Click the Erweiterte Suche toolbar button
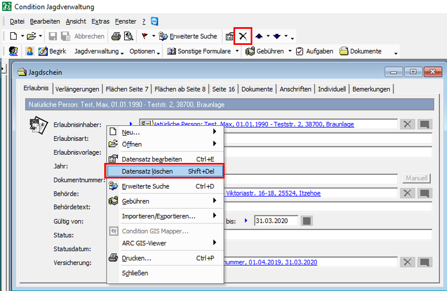 [x=188, y=37]
